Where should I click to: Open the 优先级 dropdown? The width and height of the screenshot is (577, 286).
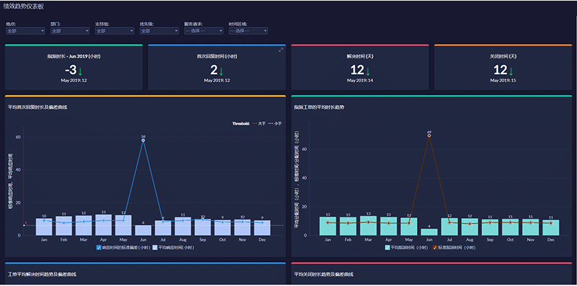tap(159, 32)
